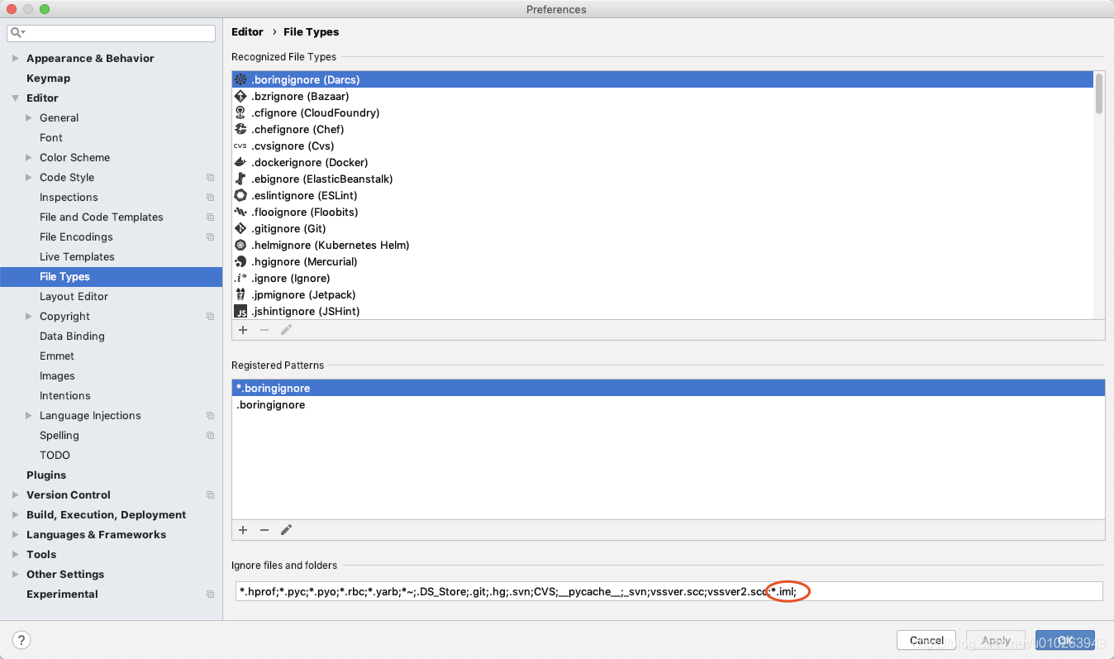Click project-level icon next to Code Style

(x=211, y=177)
